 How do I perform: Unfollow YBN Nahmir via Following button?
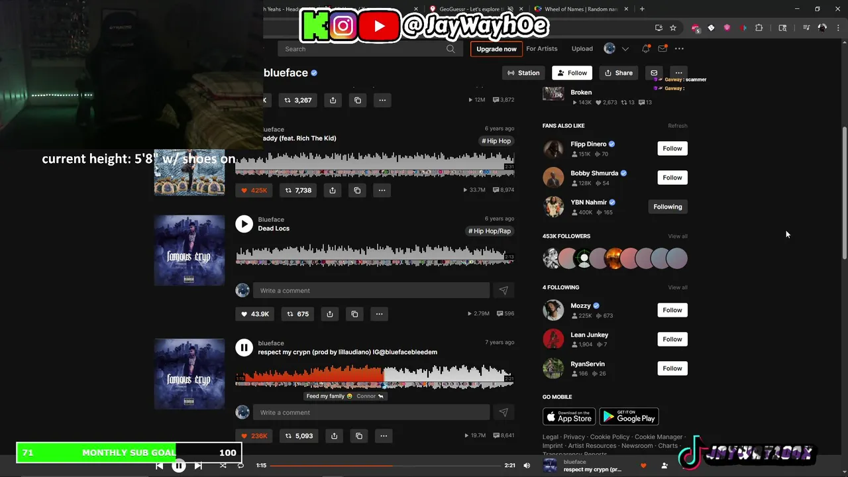tap(668, 207)
